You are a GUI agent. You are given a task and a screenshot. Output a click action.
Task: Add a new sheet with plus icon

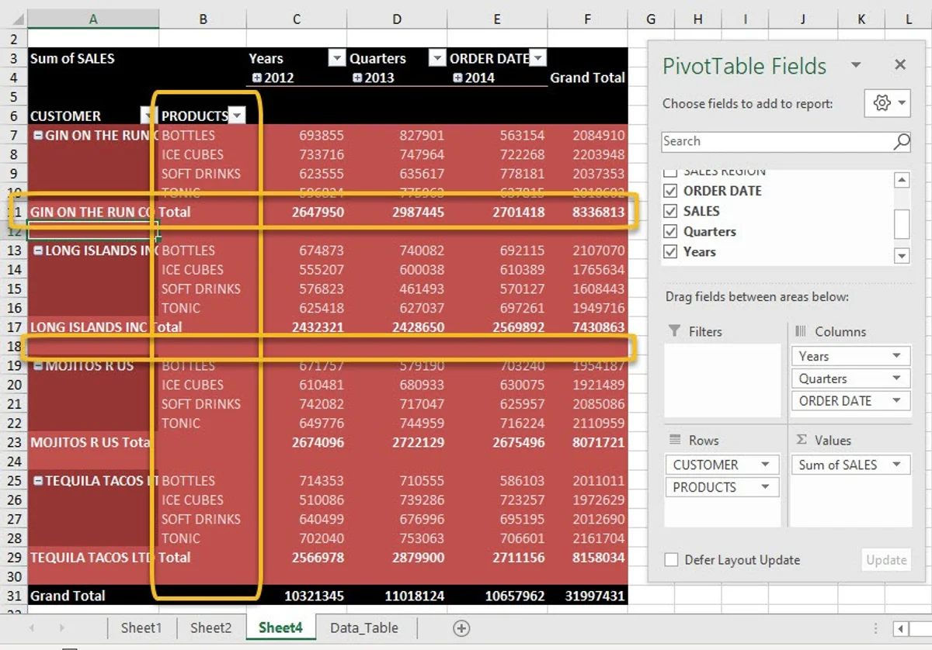click(x=461, y=628)
